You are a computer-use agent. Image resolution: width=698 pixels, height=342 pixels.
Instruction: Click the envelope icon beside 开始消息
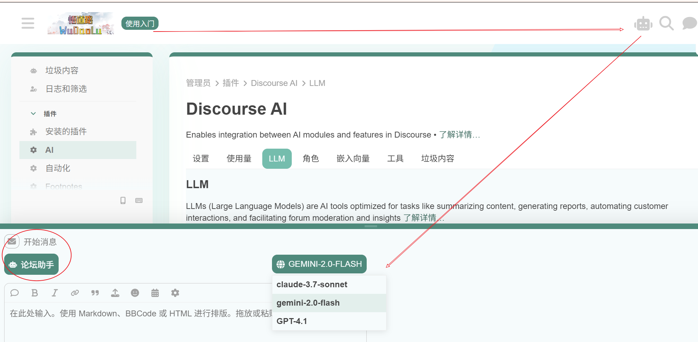click(x=12, y=242)
